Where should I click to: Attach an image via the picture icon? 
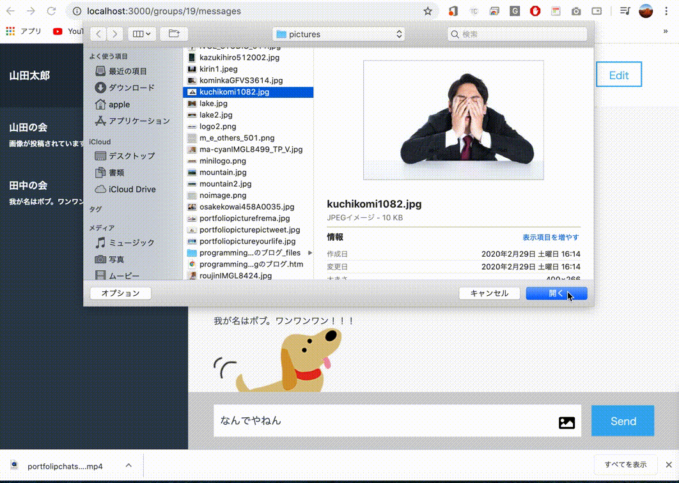[566, 421]
